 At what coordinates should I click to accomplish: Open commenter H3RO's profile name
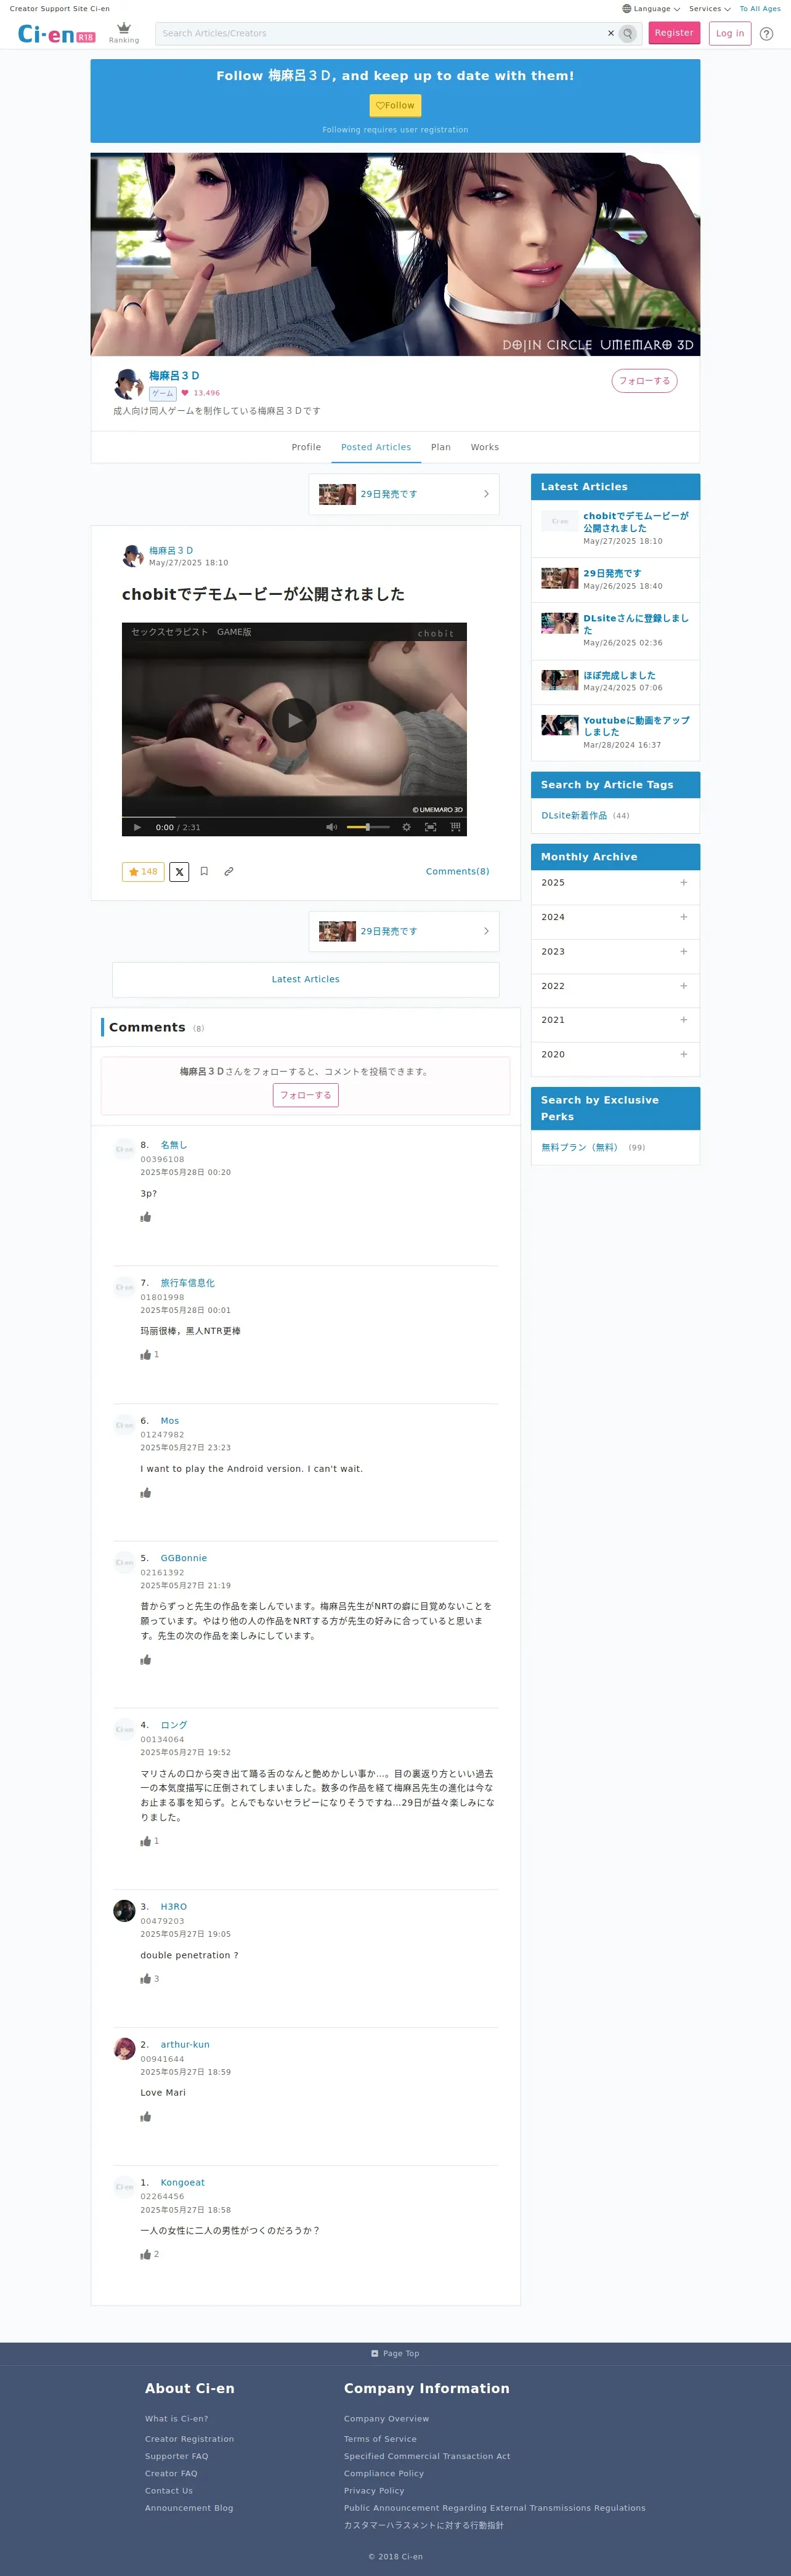(x=174, y=1907)
